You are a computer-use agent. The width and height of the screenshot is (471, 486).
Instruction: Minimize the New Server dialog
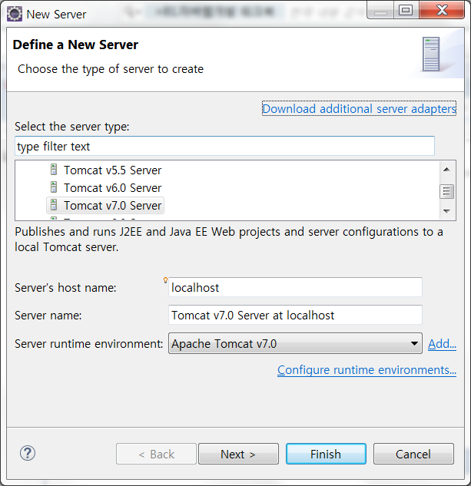(x=380, y=10)
